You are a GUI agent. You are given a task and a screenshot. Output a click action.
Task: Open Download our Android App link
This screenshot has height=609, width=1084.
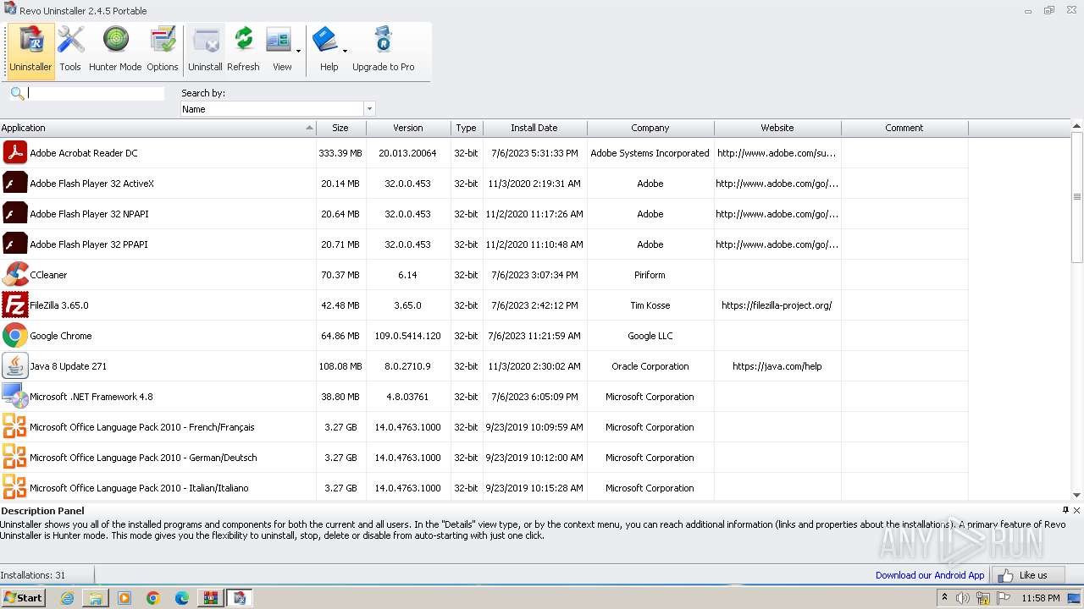coord(930,575)
